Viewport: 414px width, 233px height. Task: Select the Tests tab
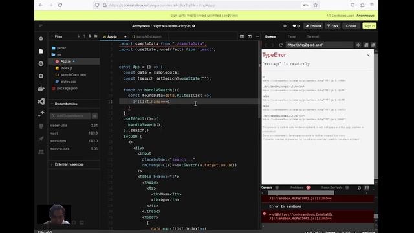tap(292, 36)
